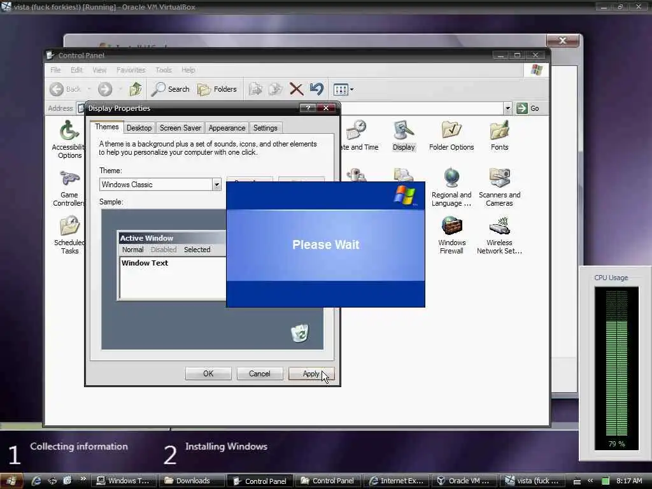Switch to the Screen Saver tab
This screenshot has width=652, height=489.
point(180,128)
